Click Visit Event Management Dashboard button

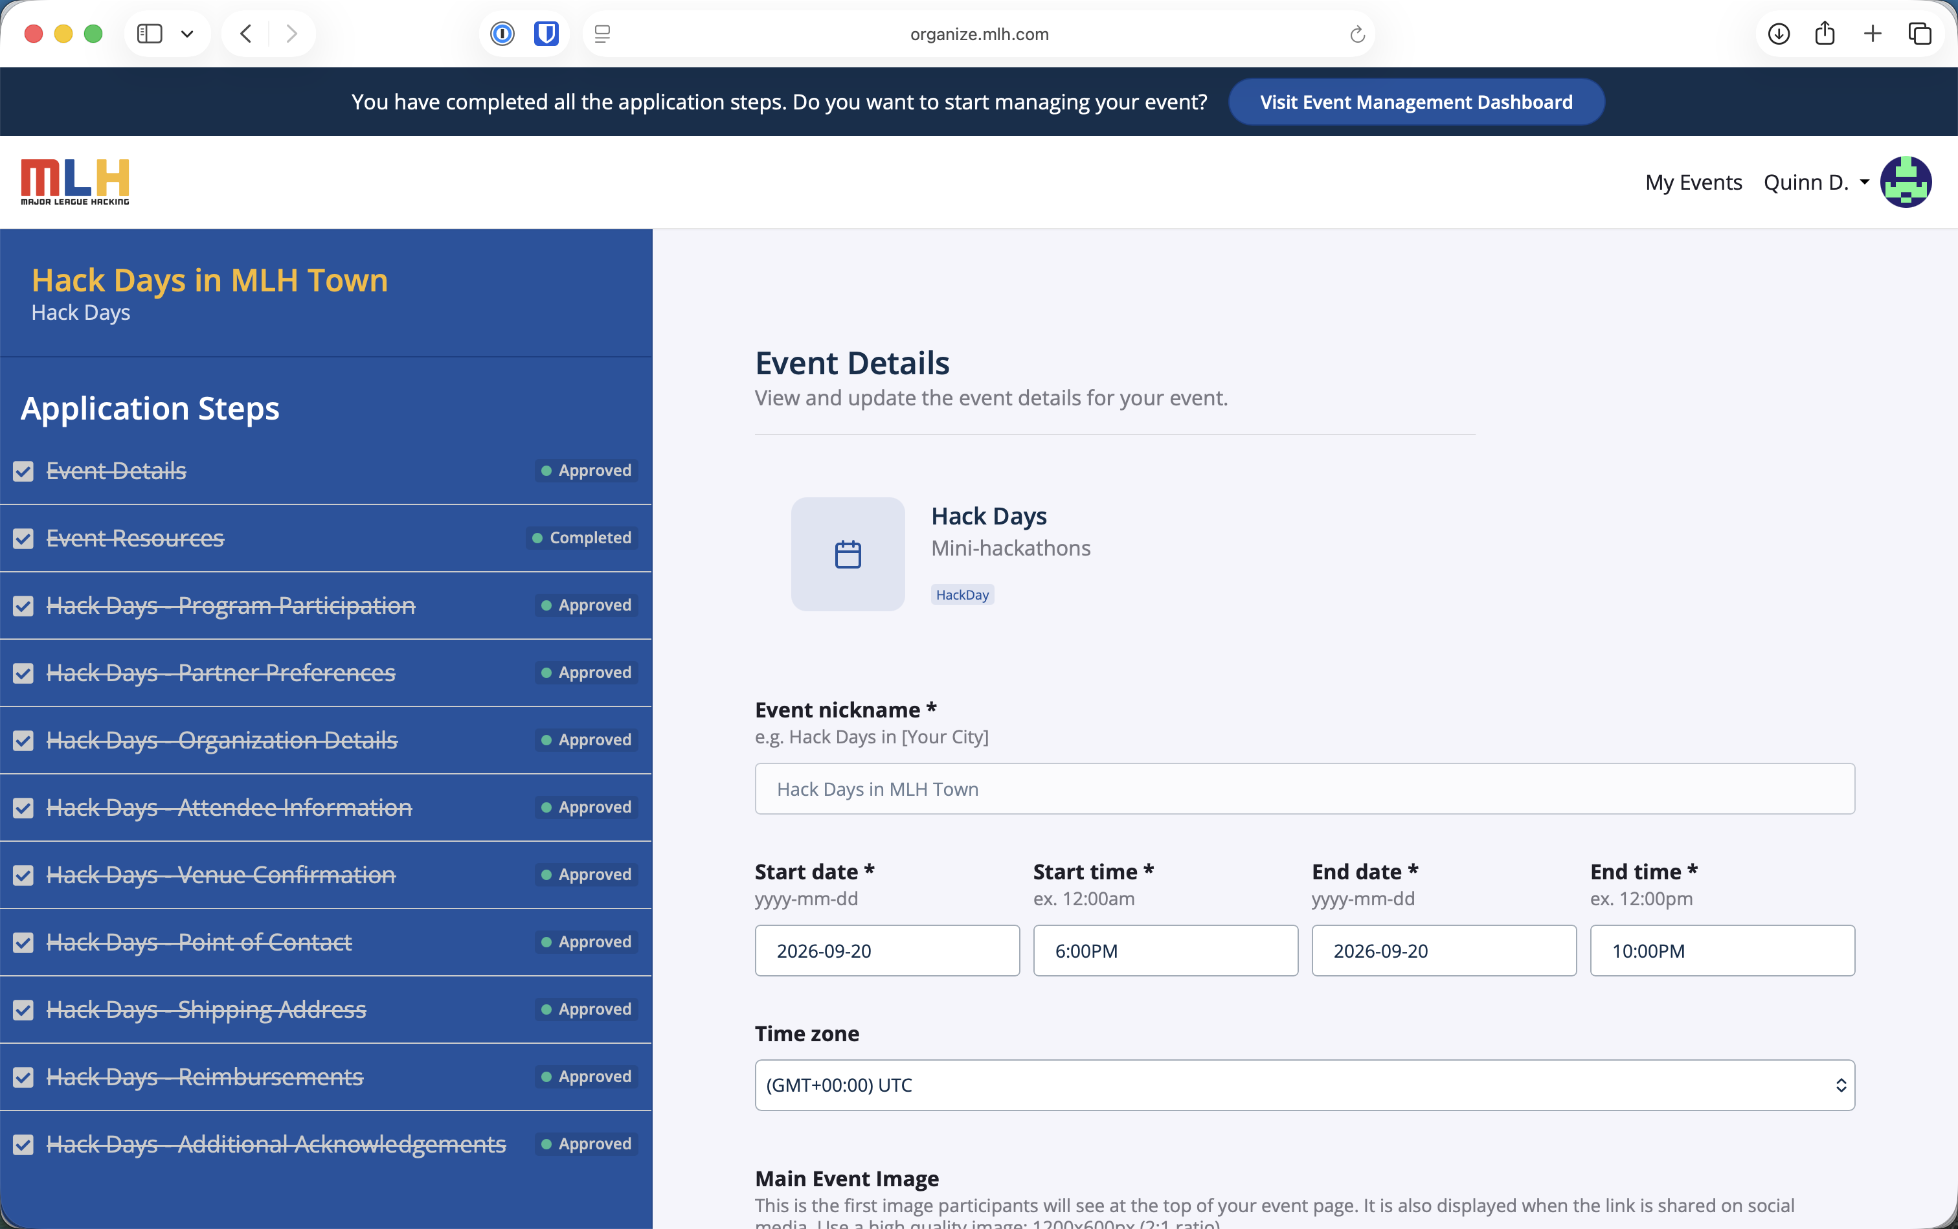[x=1416, y=102]
